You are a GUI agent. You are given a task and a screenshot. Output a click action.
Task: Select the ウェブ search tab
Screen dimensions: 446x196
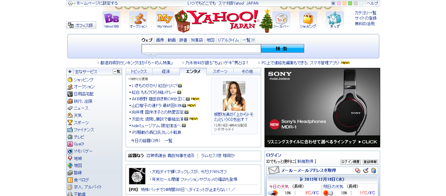pos(147,40)
